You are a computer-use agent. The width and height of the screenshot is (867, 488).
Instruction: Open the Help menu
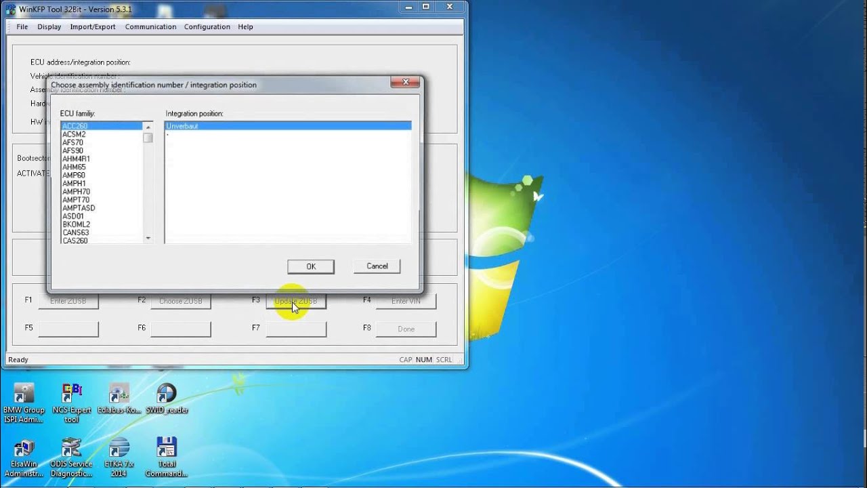click(245, 26)
